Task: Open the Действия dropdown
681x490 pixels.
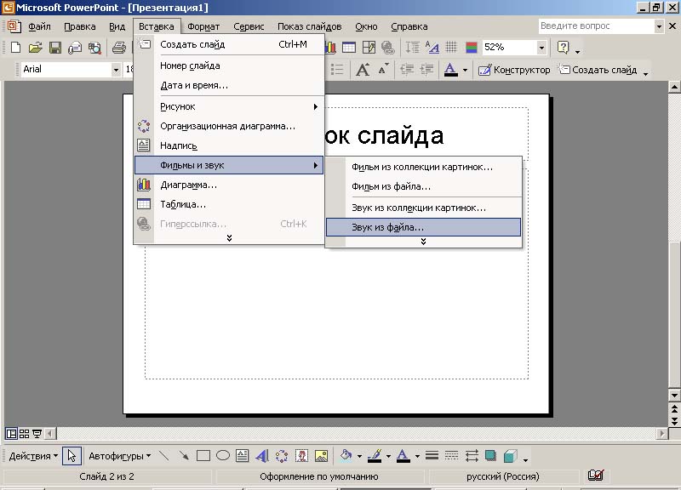Action: pos(33,456)
